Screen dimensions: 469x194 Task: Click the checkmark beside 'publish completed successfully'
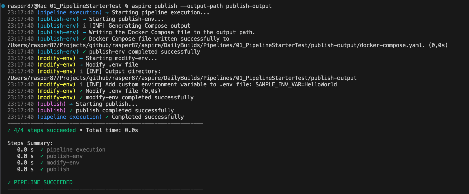point(71,110)
